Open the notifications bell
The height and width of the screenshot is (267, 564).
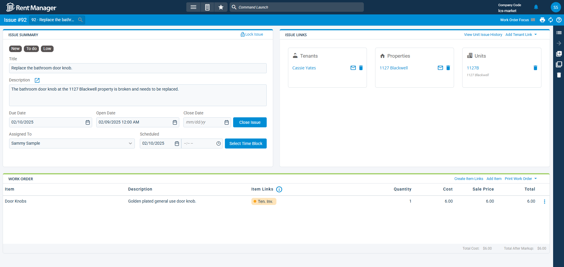click(536, 7)
